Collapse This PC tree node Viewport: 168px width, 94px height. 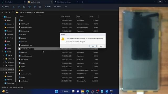3,52
